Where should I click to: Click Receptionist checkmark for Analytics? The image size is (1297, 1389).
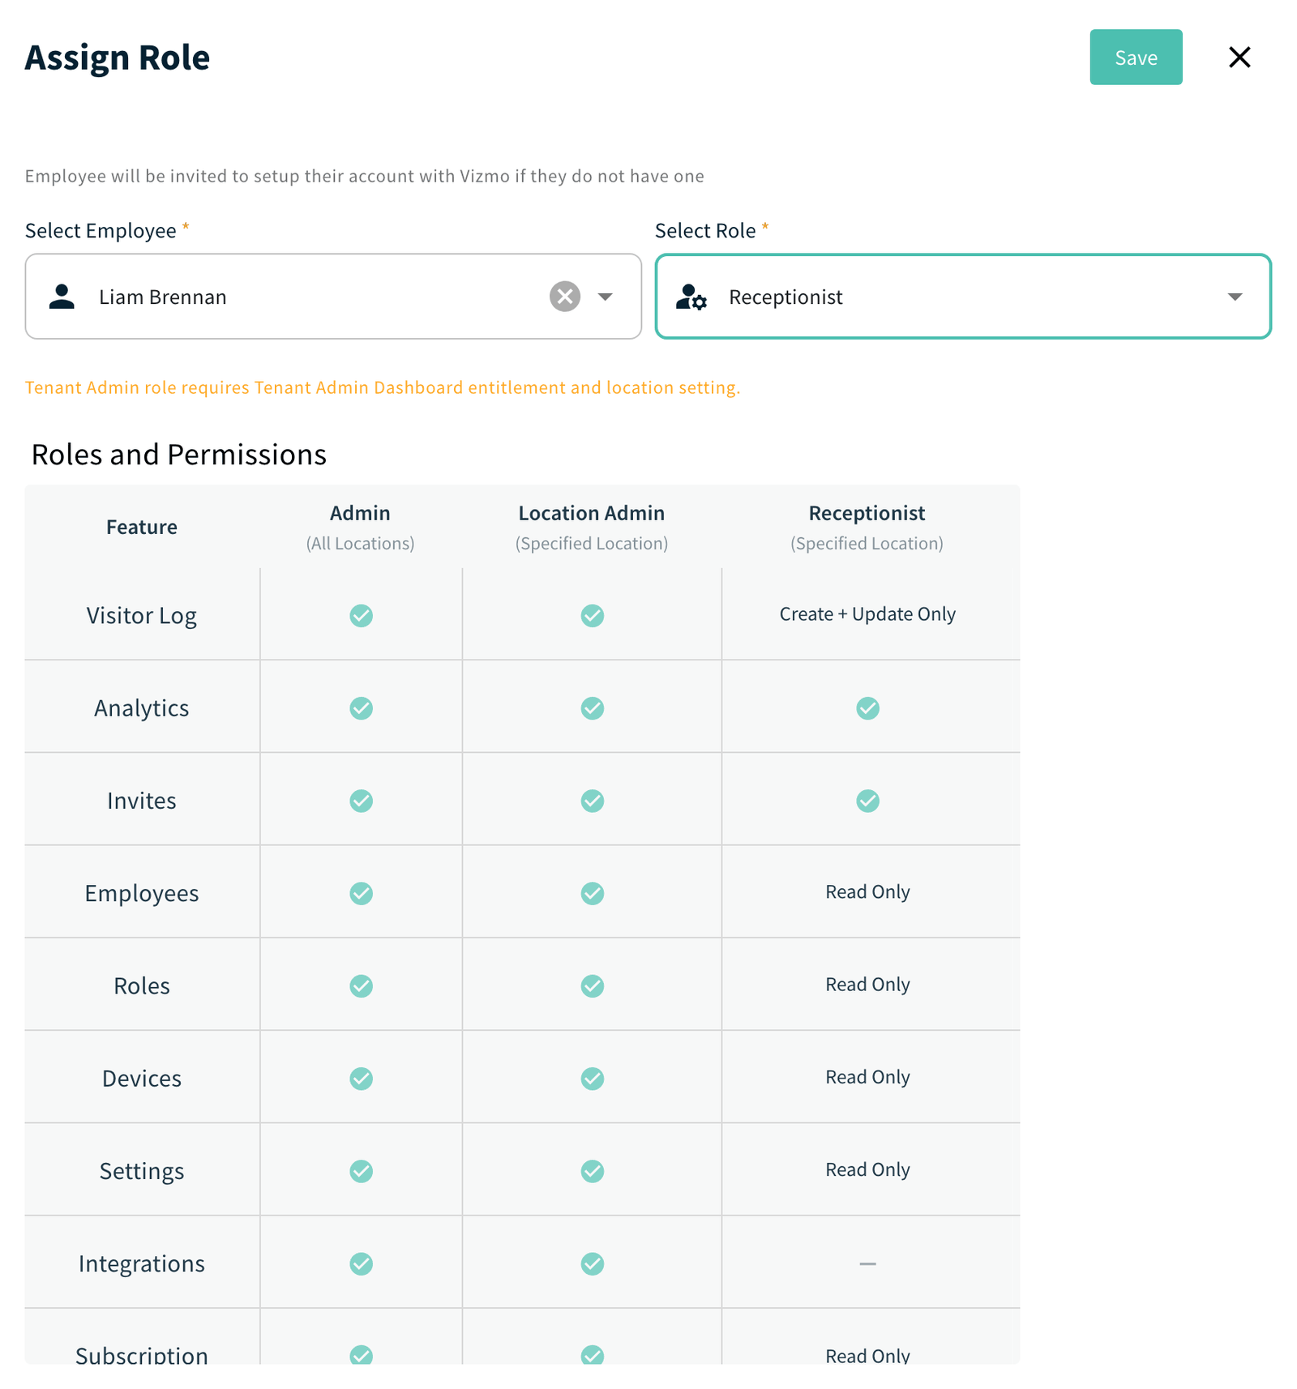867,708
